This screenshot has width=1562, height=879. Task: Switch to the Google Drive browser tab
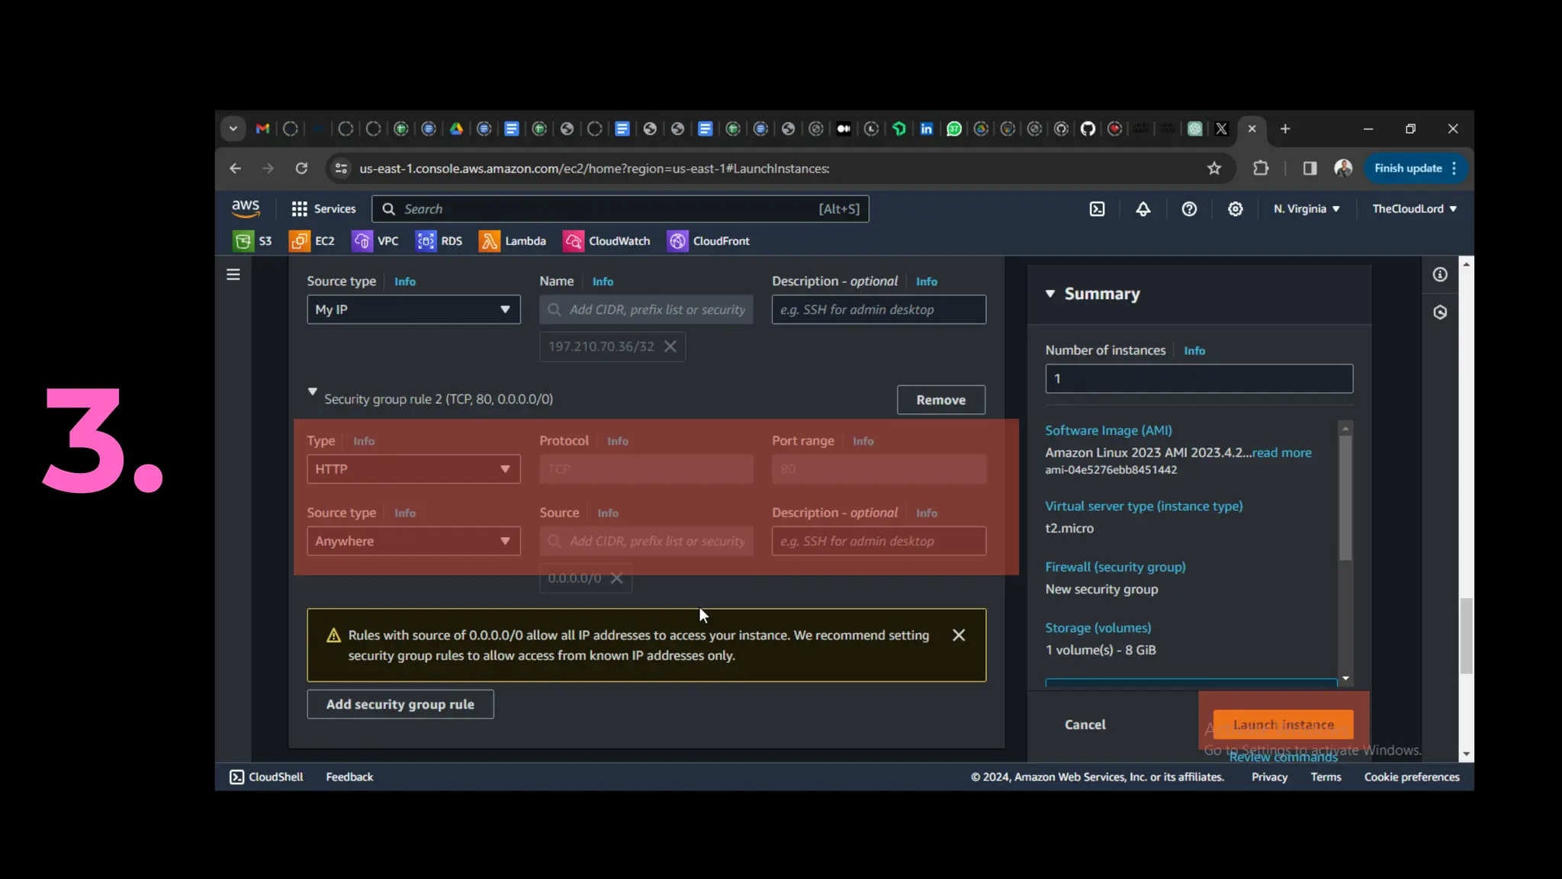(456, 129)
